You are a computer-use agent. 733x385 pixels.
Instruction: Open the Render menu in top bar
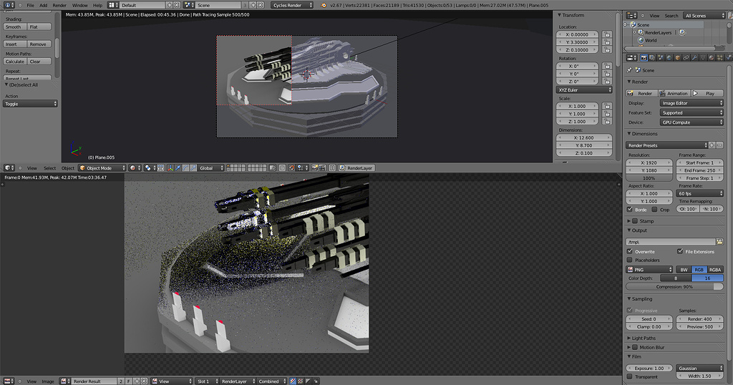[59, 5]
